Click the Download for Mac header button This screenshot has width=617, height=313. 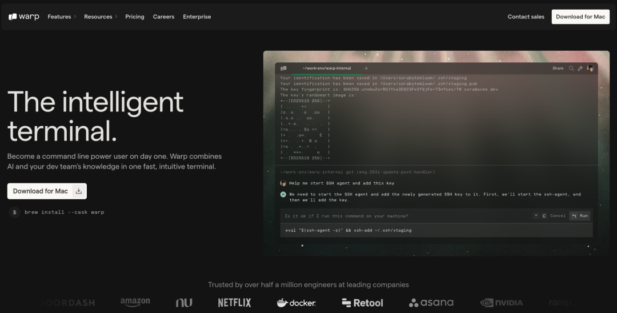click(x=580, y=17)
